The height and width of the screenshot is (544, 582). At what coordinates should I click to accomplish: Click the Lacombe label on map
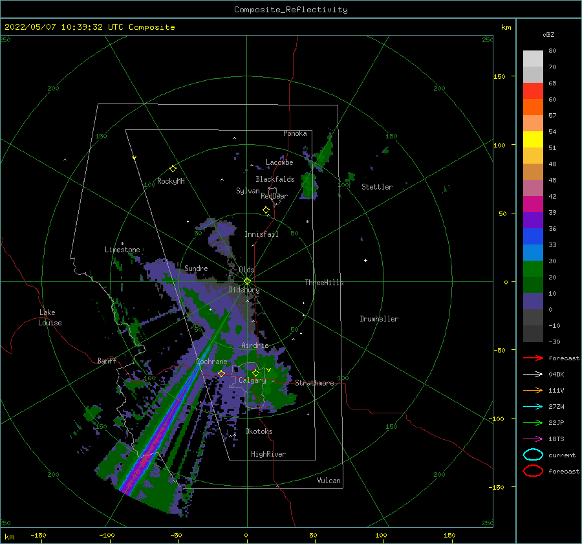[x=279, y=162]
